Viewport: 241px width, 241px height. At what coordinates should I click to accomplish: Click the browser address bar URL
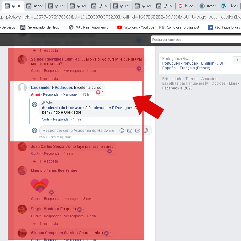pos(120,17)
